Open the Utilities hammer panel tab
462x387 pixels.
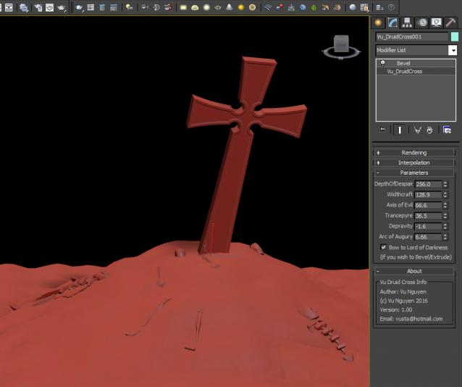tap(450, 22)
